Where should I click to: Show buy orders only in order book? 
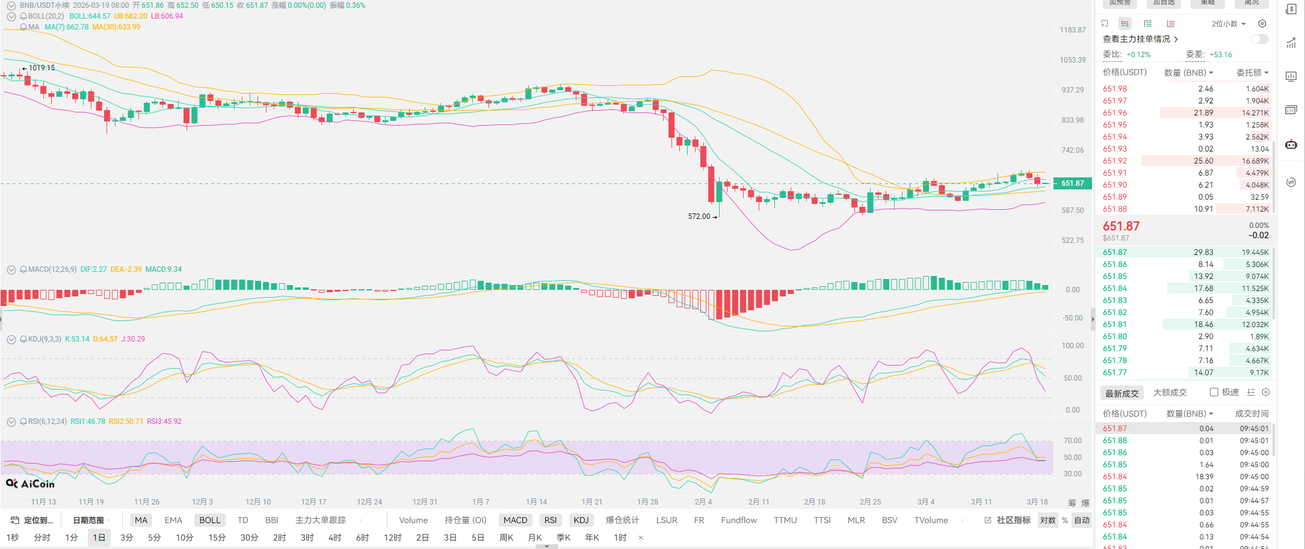click(1147, 23)
